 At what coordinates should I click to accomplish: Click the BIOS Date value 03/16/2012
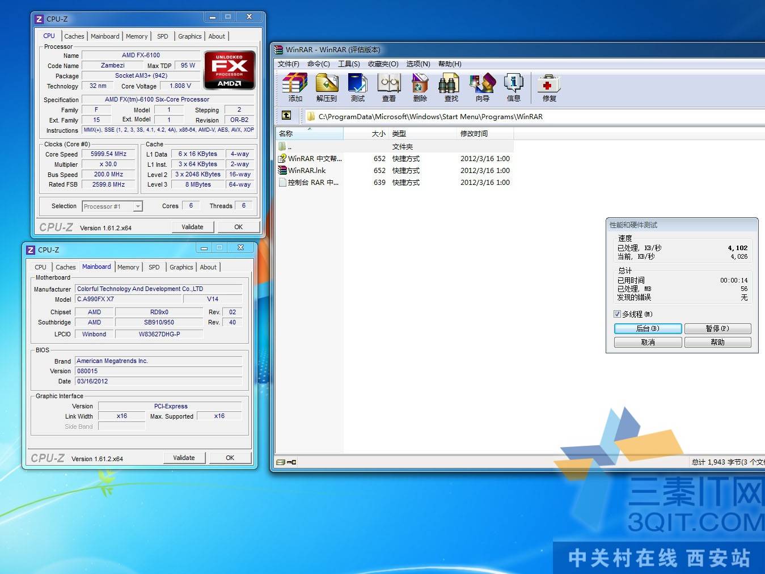pyautogui.click(x=159, y=381)
